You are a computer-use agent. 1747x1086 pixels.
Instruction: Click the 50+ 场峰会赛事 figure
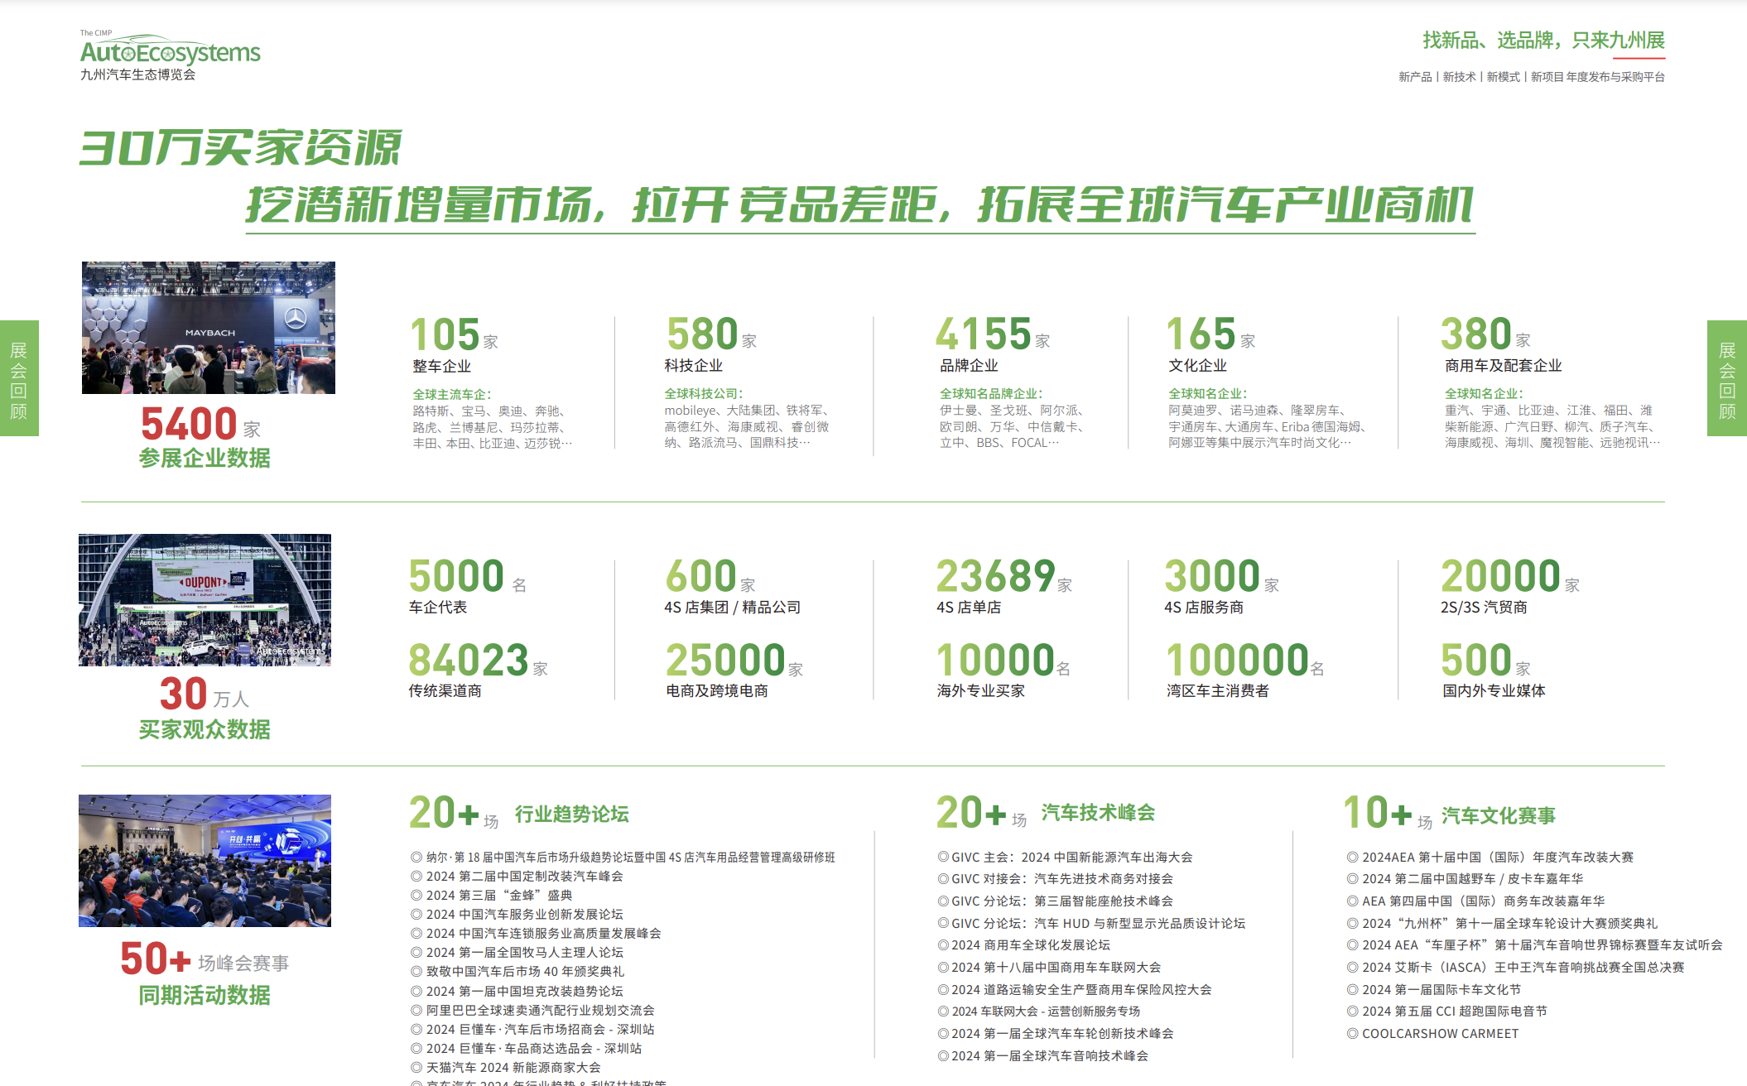(x=205, y=959)
